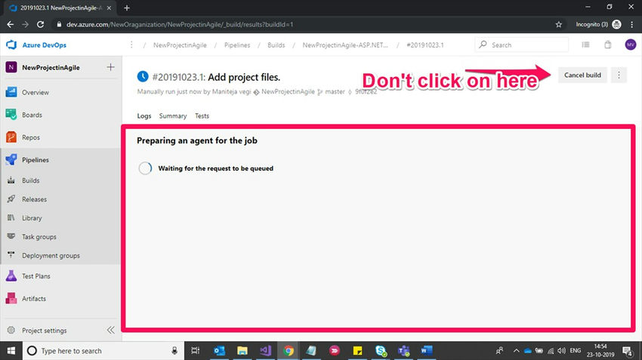Screen dimensions: 642x360
Task: Click the browser back arrow
Action: [x=11, y=24]
